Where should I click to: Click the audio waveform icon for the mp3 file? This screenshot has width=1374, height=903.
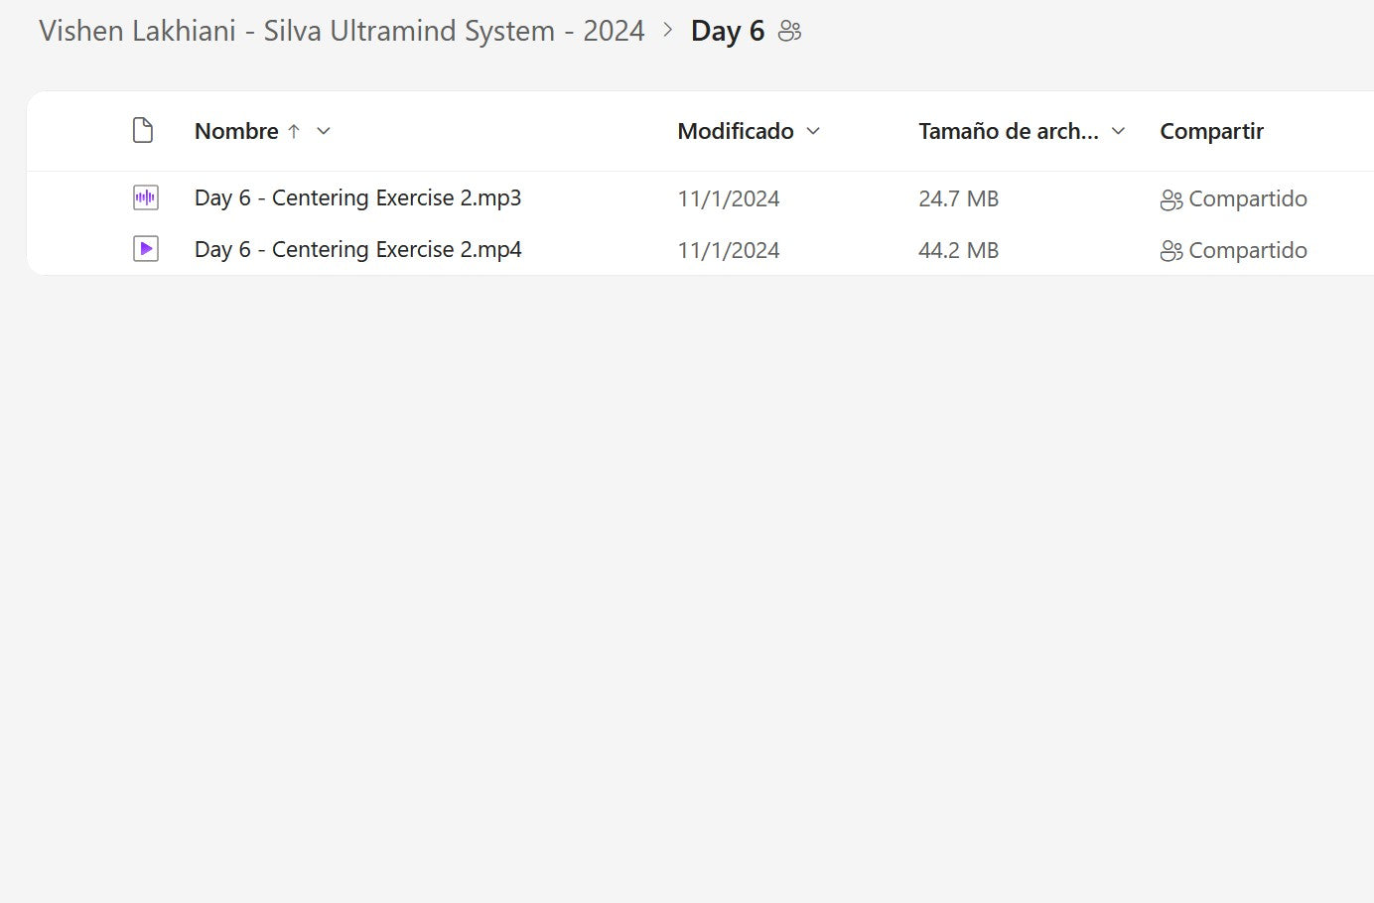146,197
